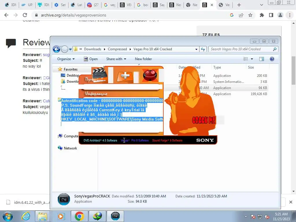This screenshot has height=222, width=296.
Task: Open Internet Explorer from taskbar
Action: pos(25,216)
